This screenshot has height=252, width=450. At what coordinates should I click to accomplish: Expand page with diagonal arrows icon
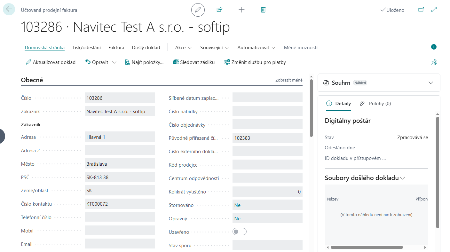click(434, 10)
